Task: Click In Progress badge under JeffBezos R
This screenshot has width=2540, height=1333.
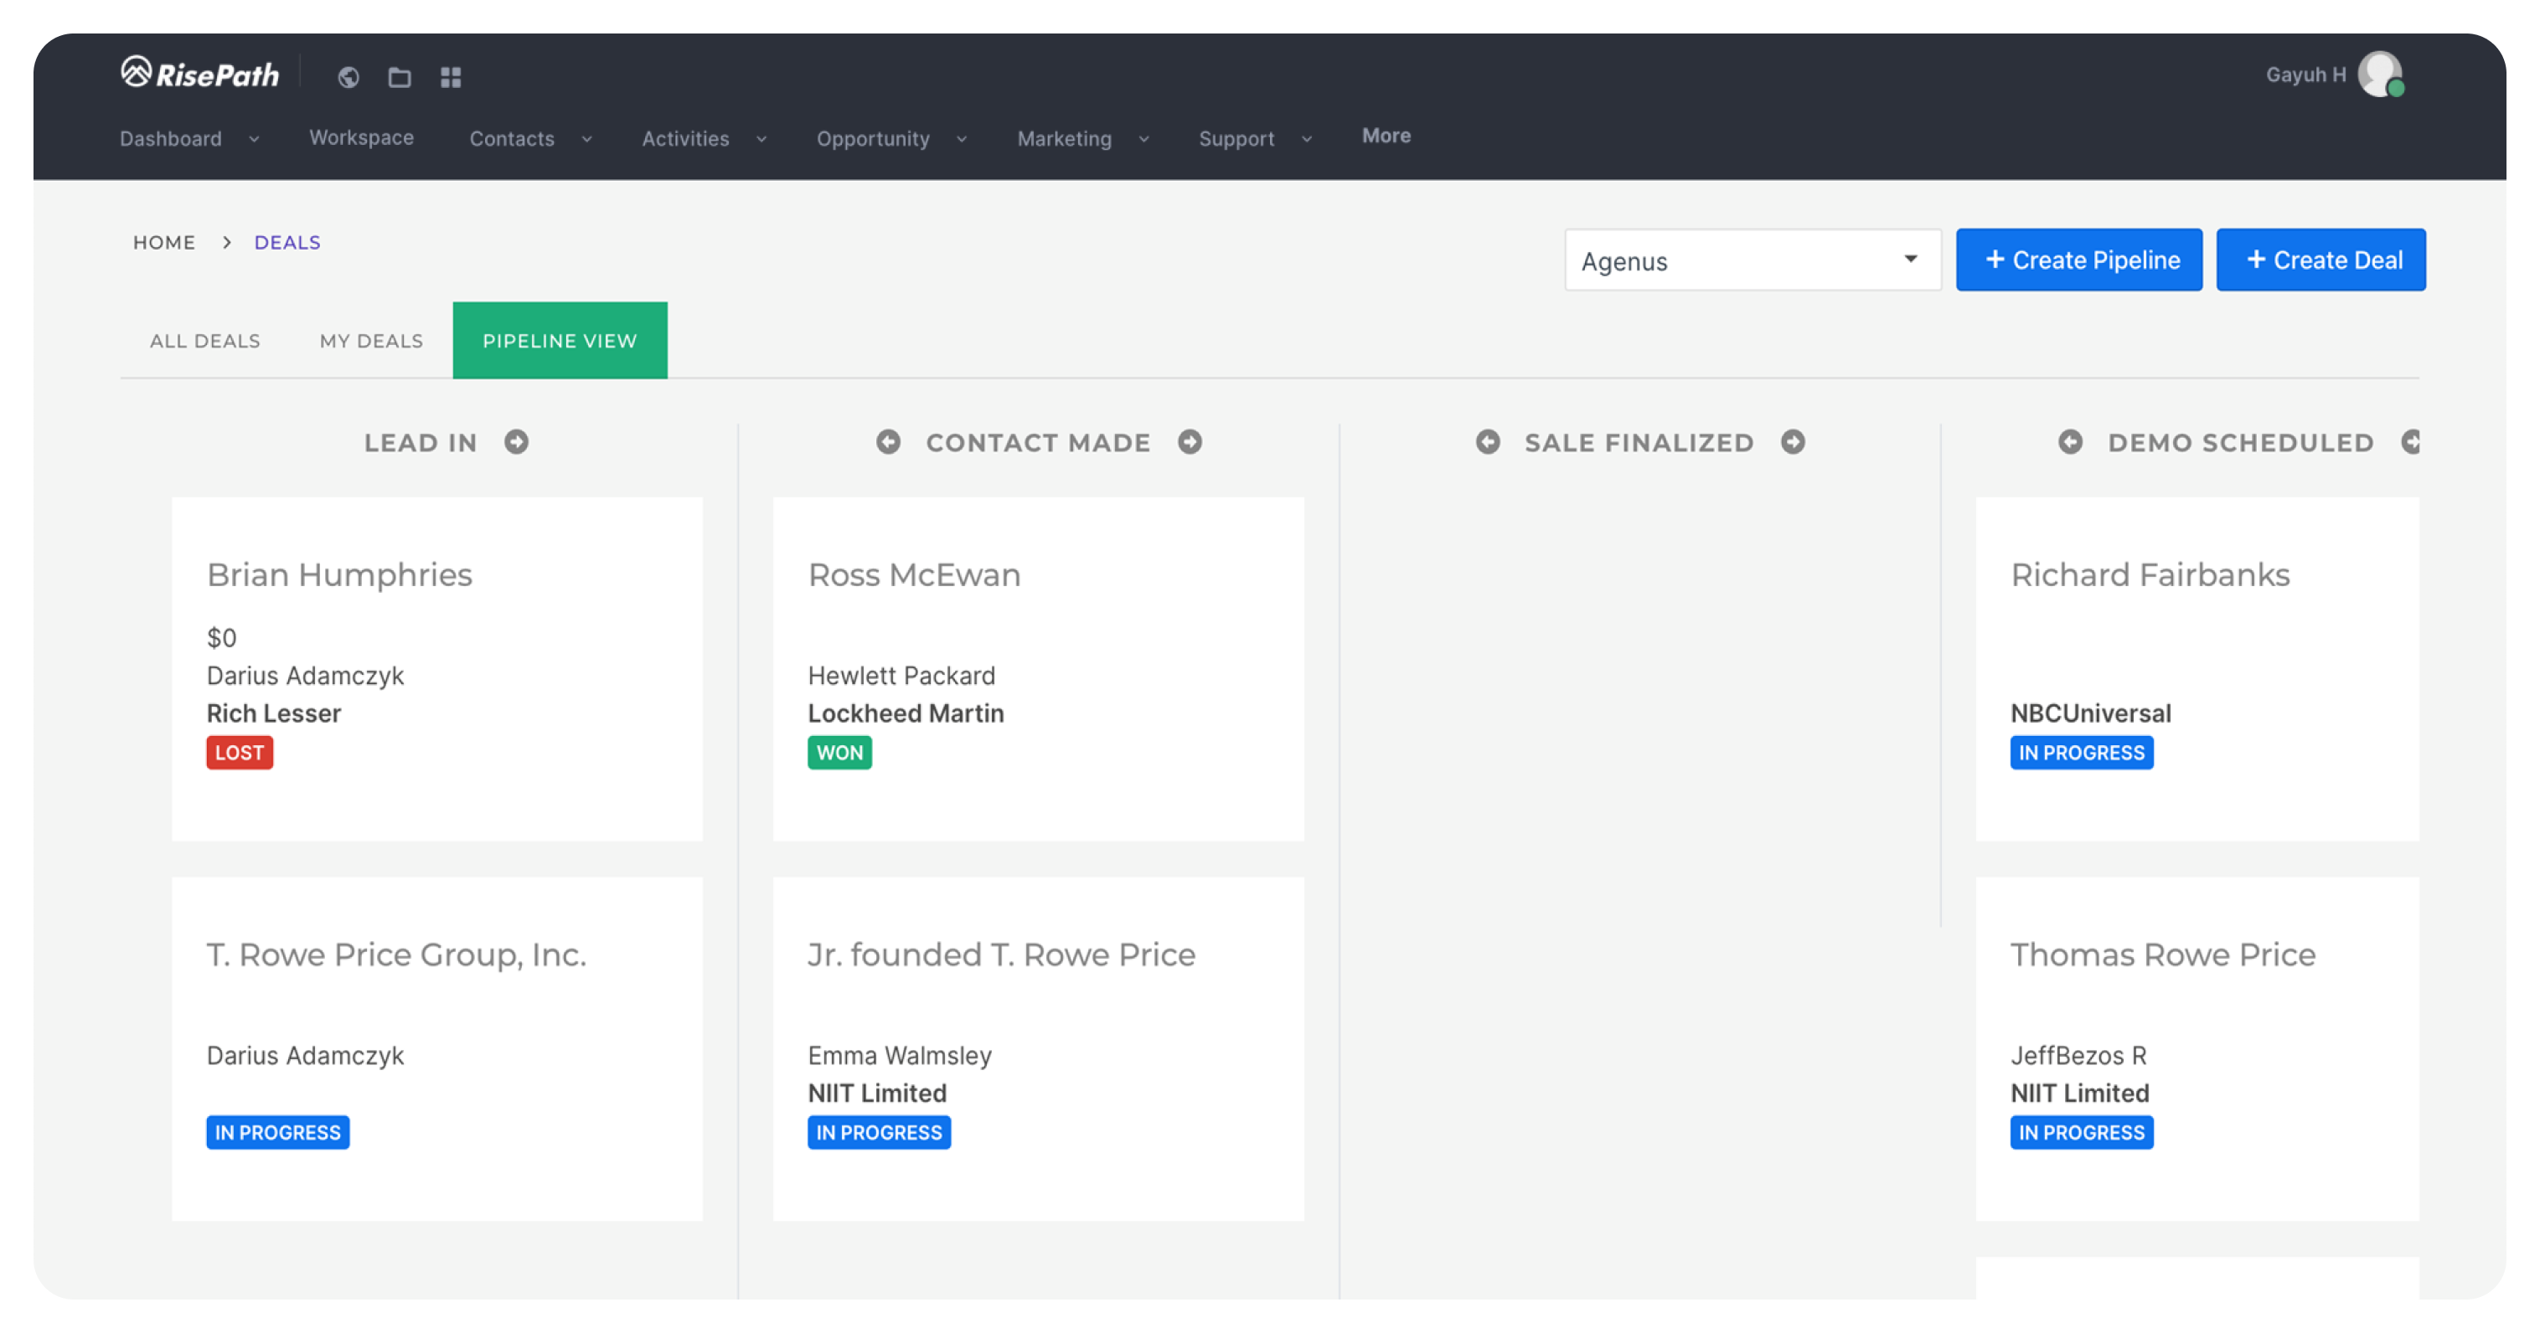Action: point(2082,1133)
